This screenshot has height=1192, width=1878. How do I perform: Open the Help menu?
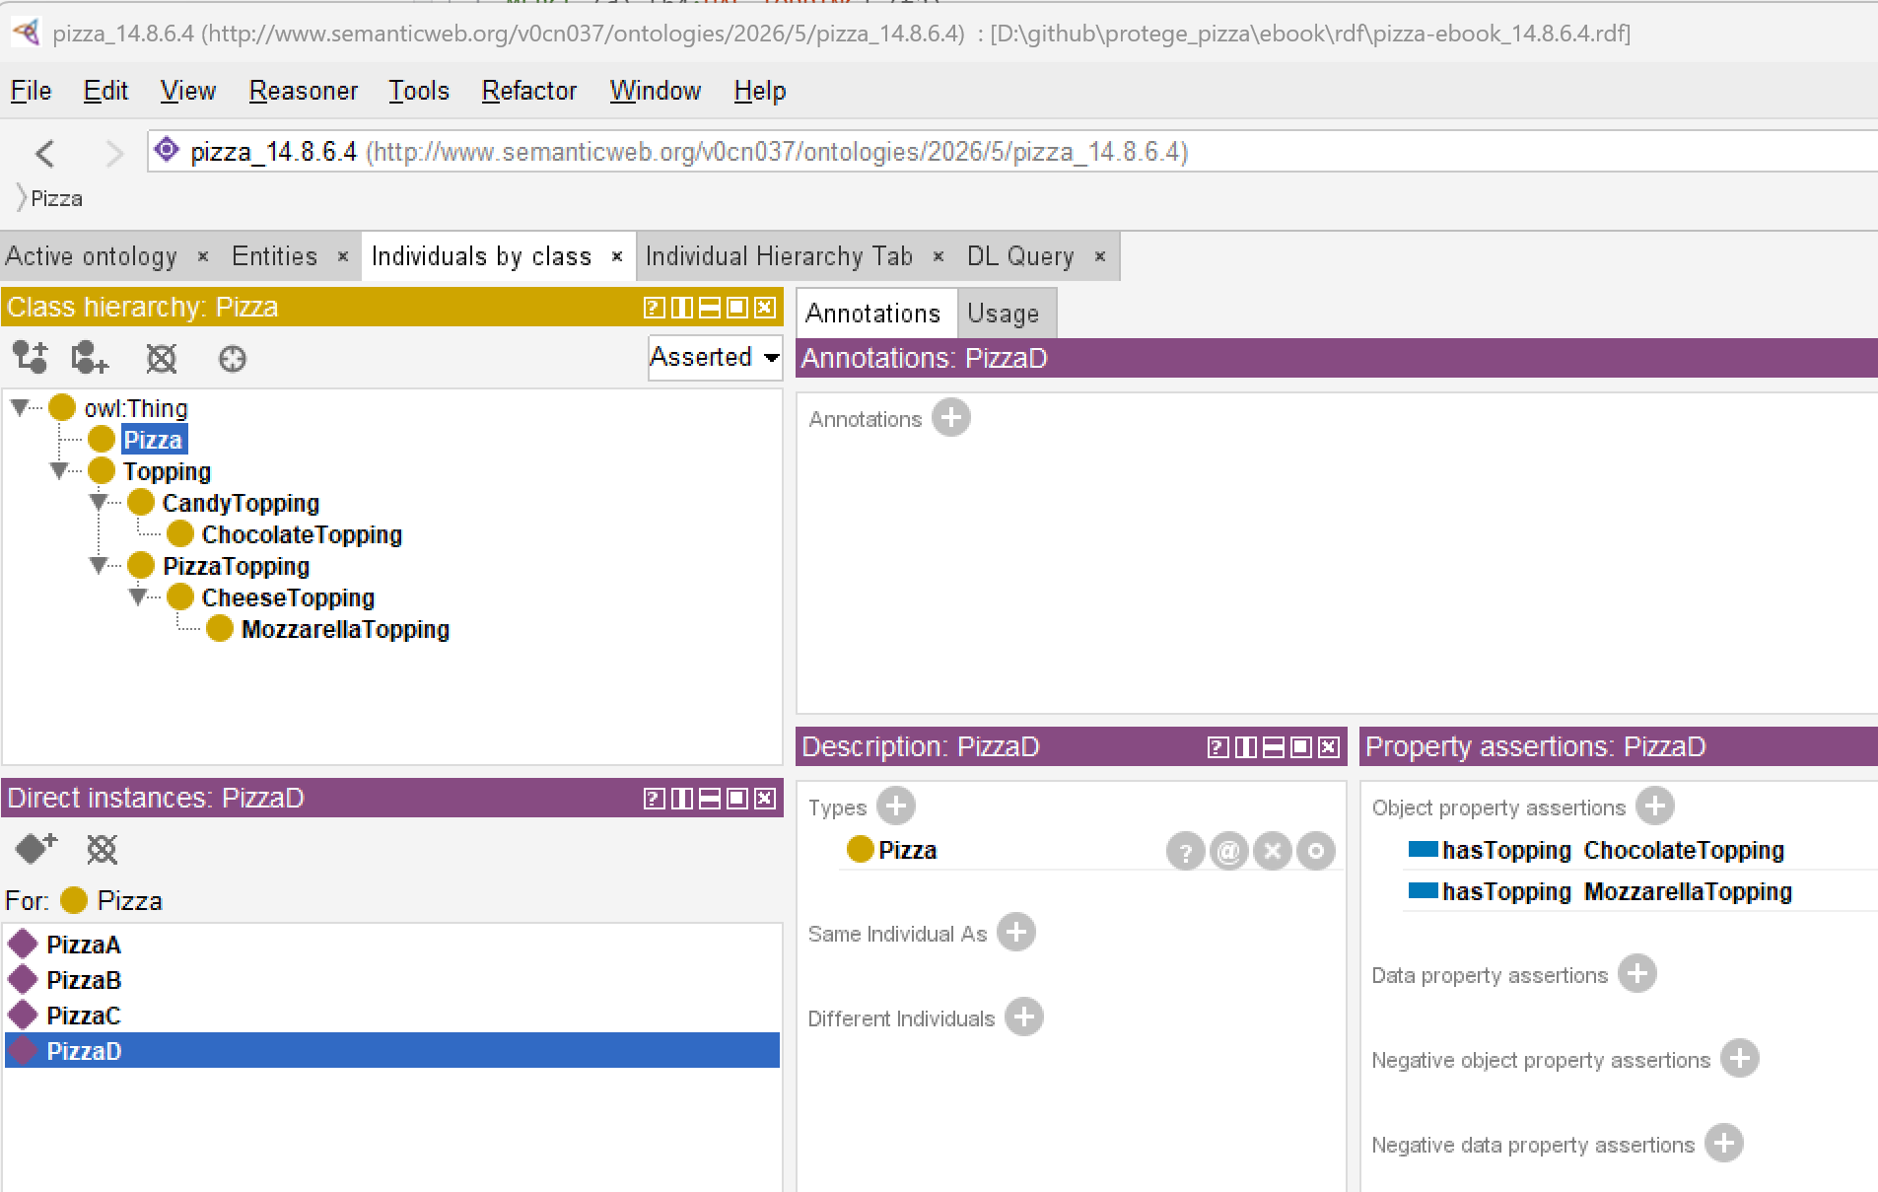coord(759,91)
